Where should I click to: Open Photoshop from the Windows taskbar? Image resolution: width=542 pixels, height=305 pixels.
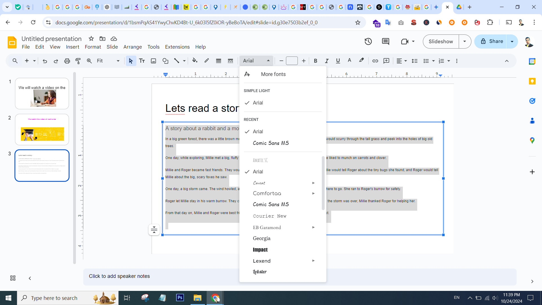[x=180, y=298]
